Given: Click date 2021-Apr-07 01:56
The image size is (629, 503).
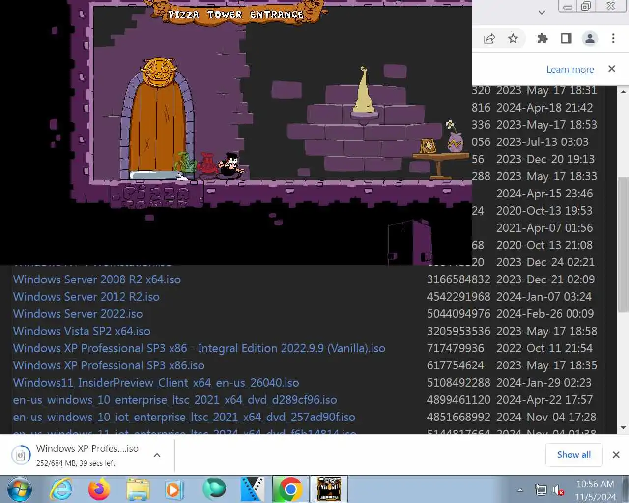Looking at the screenshot, I should coord(544,228).
